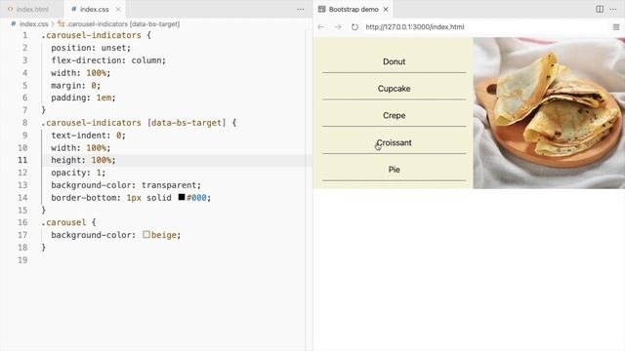Click the preview URL address field
Screen dimensions: 625x351
pos(414,27)
